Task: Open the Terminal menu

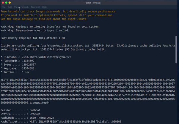Action: (35, 7)
